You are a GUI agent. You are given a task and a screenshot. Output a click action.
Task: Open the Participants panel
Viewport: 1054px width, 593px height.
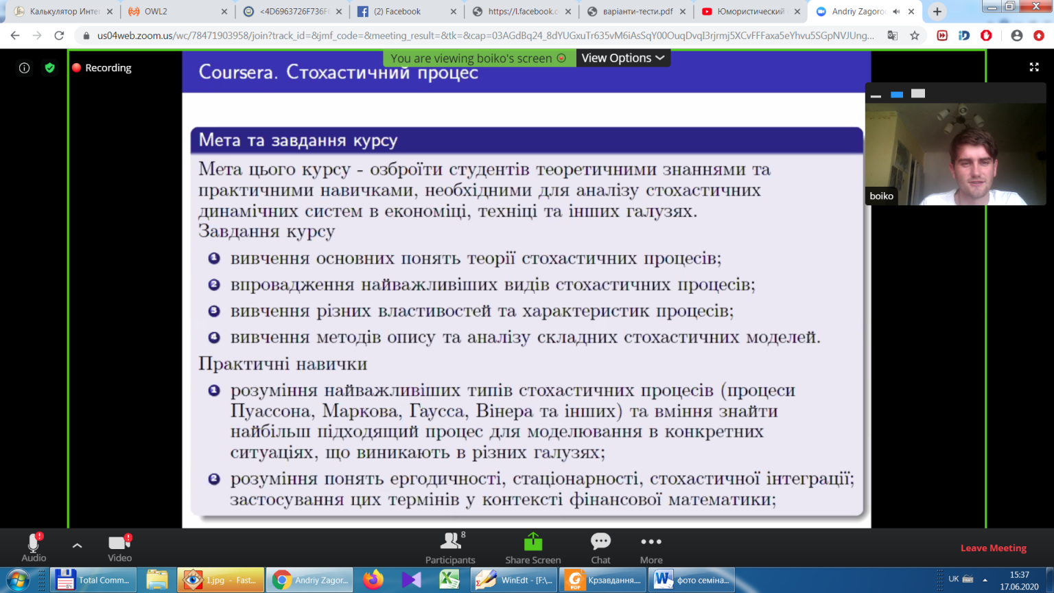[450, 548]
